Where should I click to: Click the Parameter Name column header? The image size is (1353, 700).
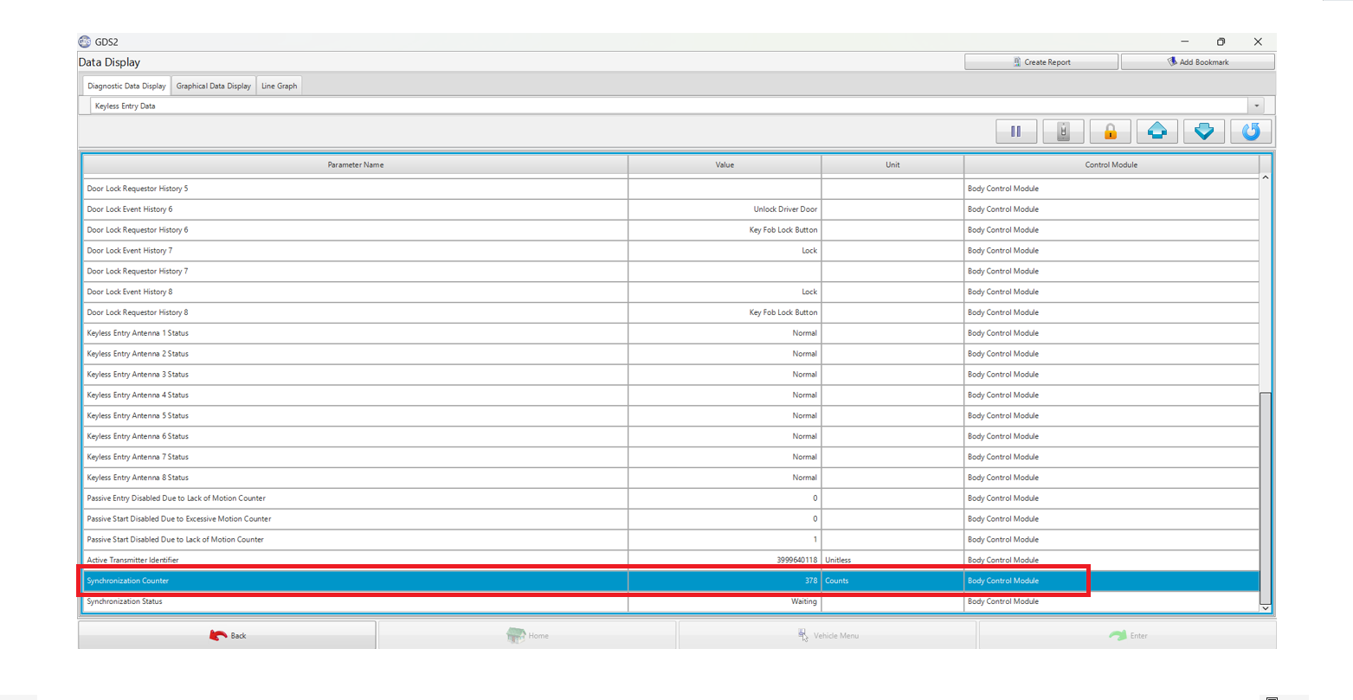[355, 164]
